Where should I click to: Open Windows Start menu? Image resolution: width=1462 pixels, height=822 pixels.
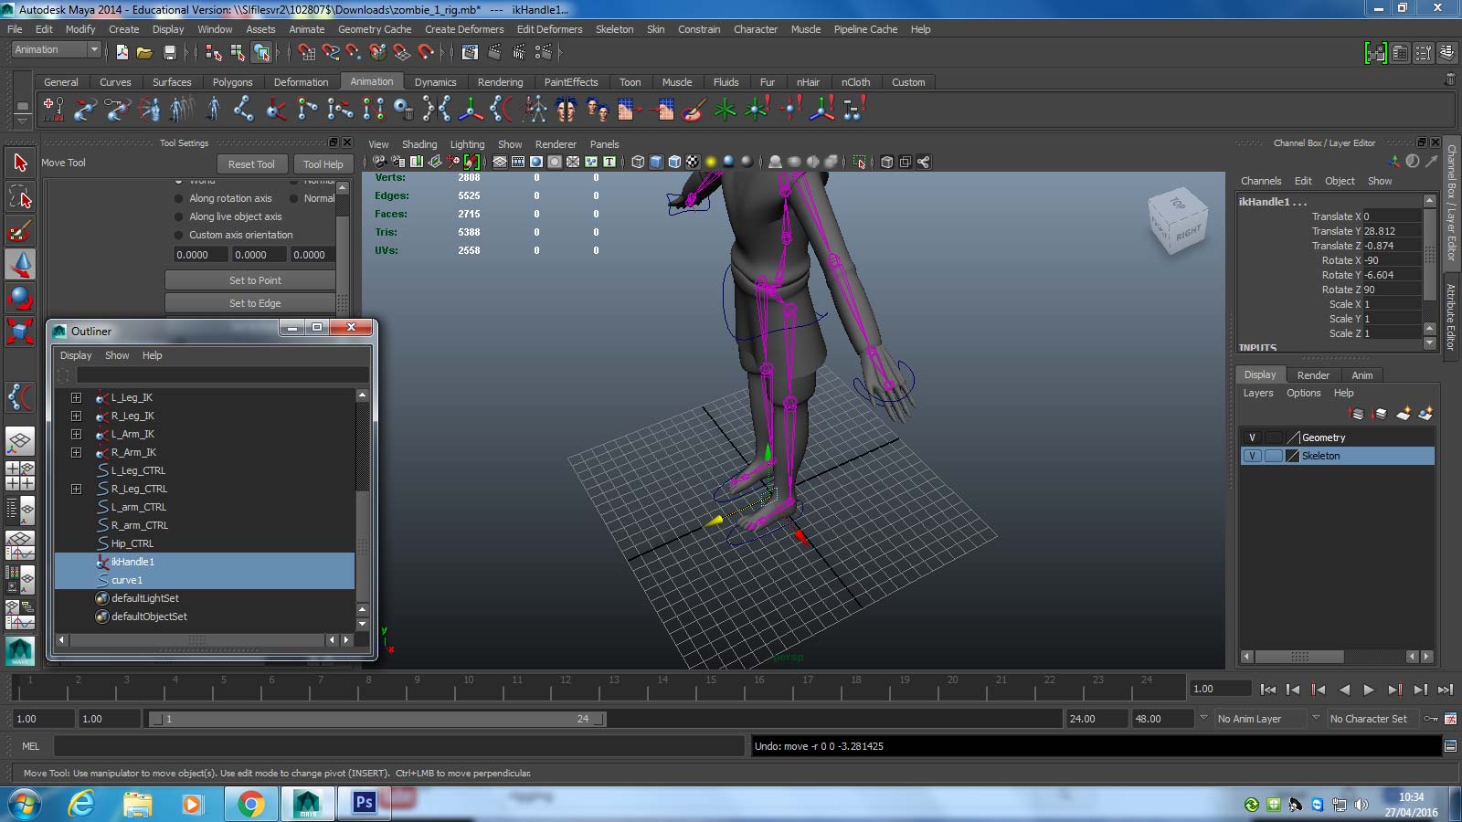point(23,805)
